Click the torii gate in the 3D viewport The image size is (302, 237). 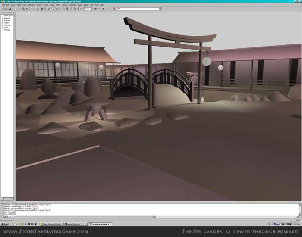coord(170,63)
